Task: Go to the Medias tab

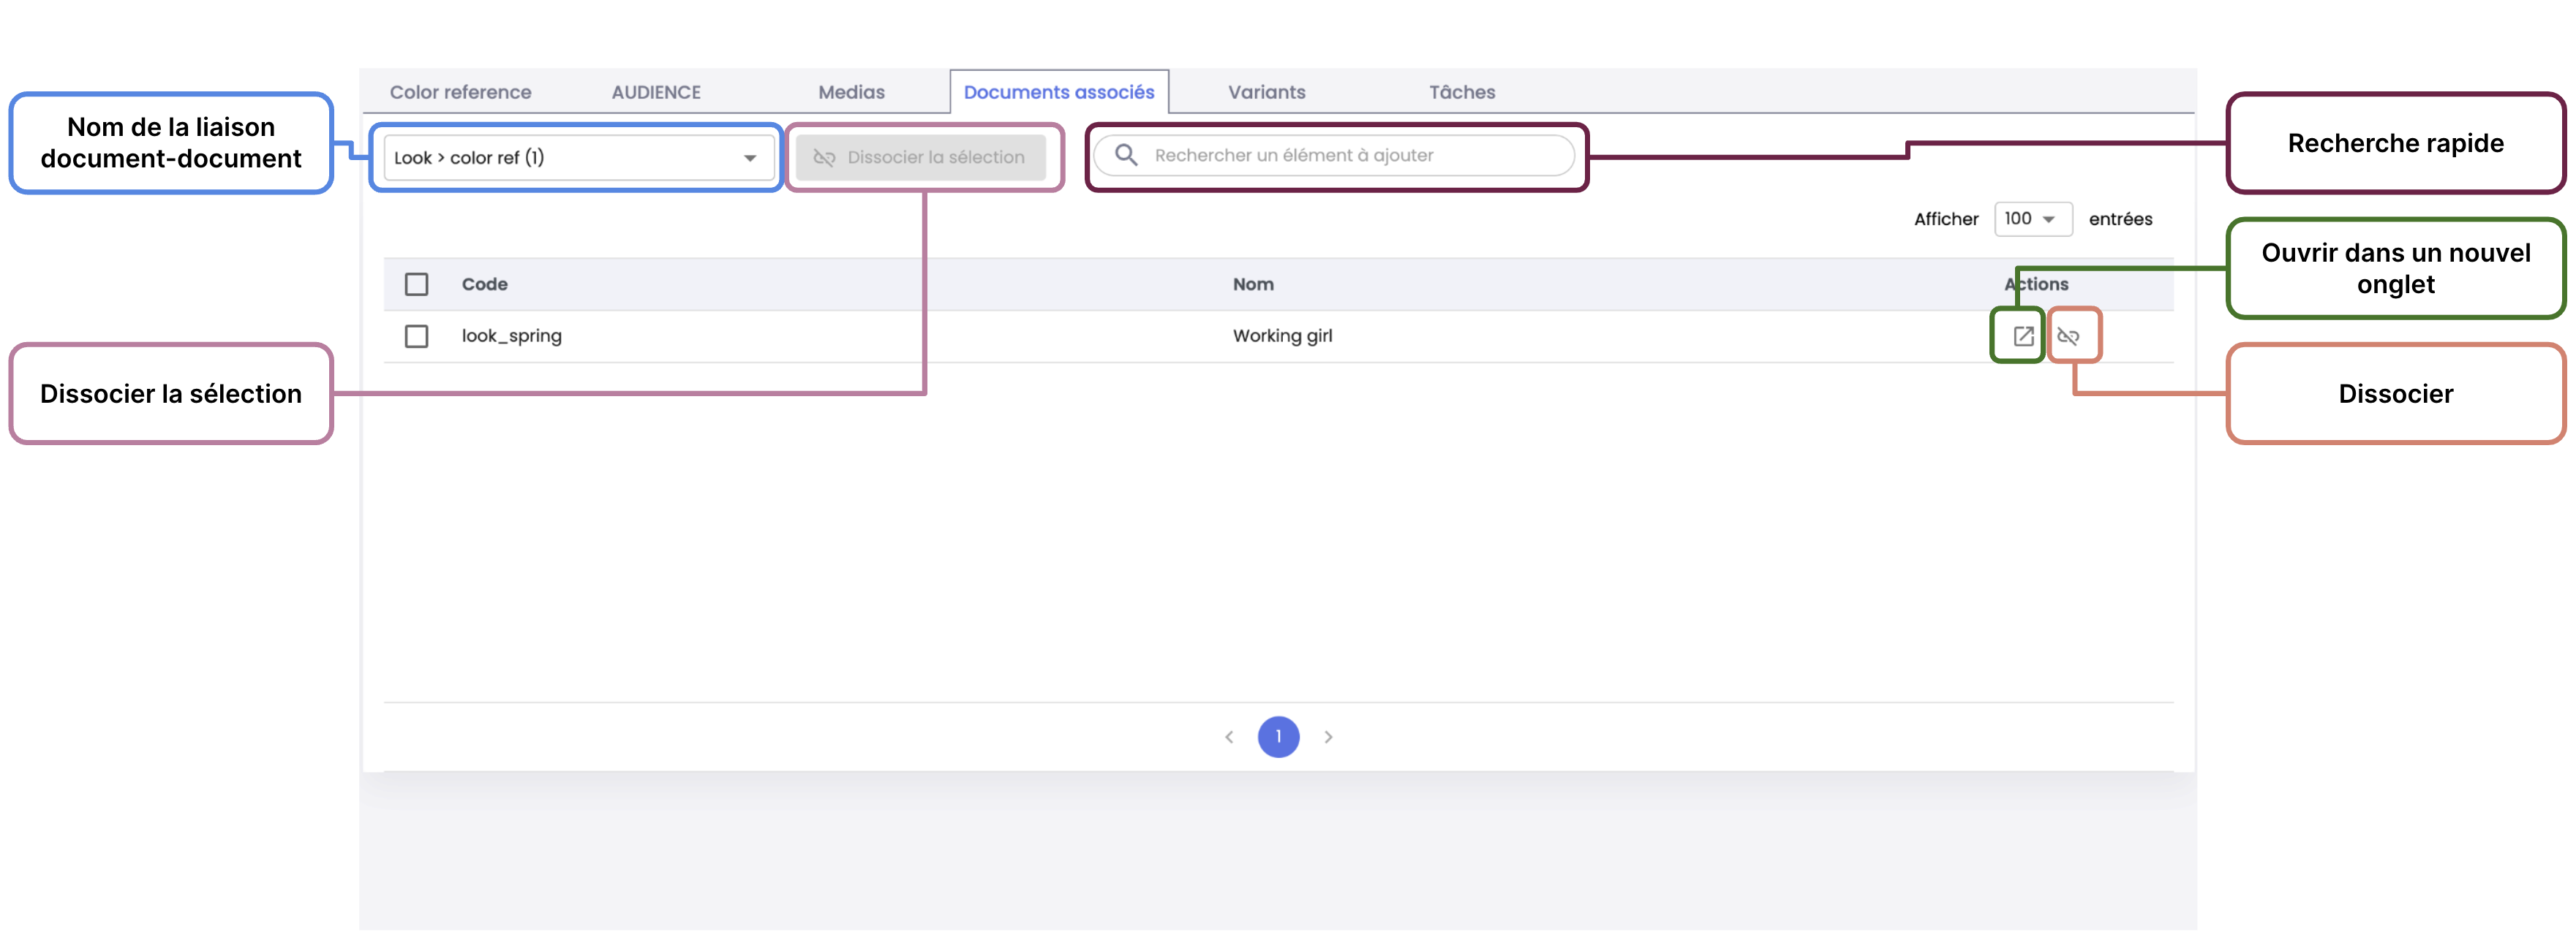Action: [x=851, y=92]
